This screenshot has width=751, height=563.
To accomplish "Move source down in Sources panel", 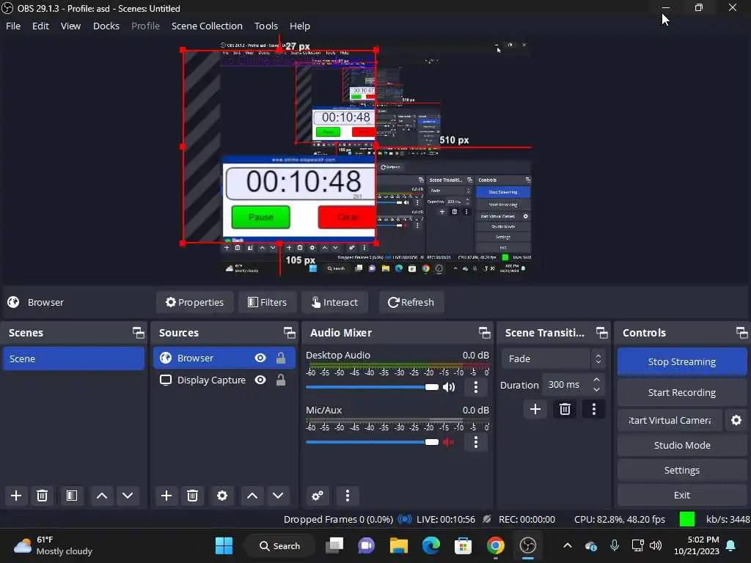I will 278,496.
